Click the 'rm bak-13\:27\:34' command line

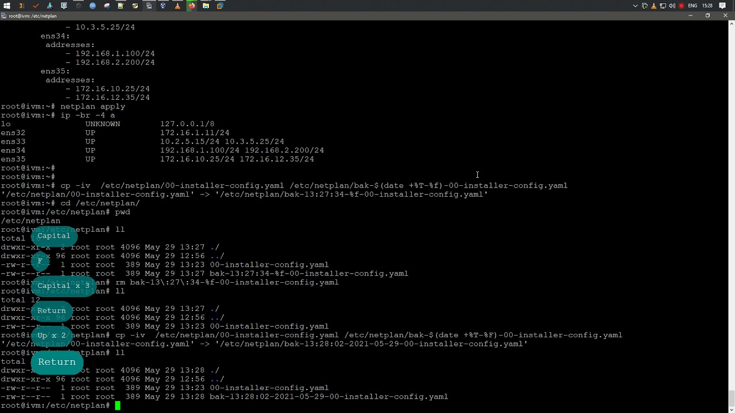(227, 282)
